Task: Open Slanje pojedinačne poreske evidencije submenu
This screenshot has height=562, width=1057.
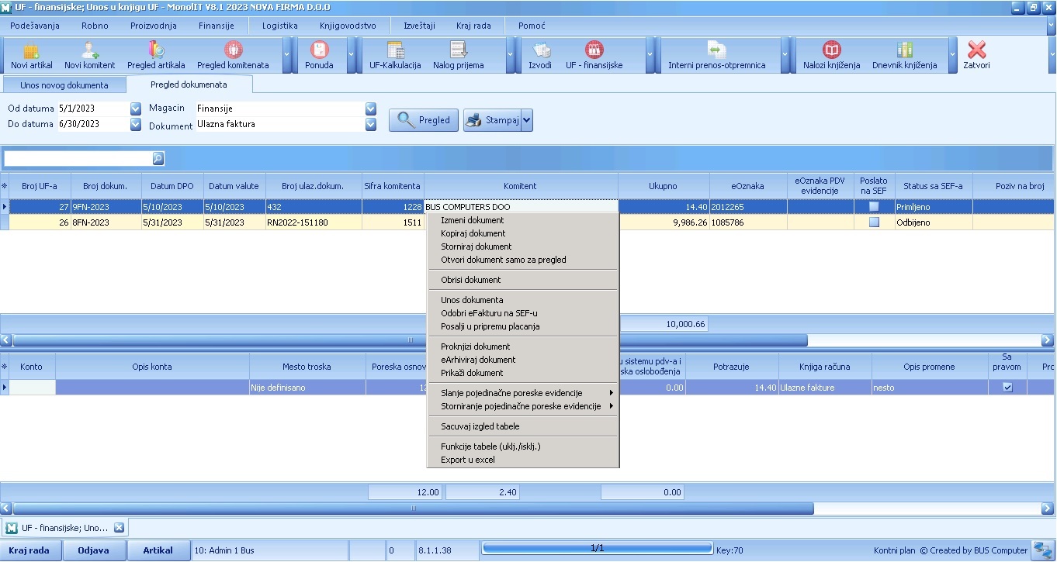Action: tap(523, 393)
